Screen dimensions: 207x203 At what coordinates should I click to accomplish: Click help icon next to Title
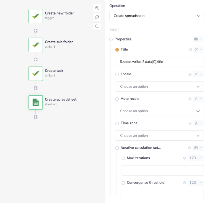point(190,50)
